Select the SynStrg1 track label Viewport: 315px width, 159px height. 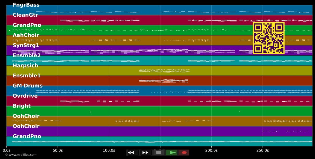[x=26, y=45]
